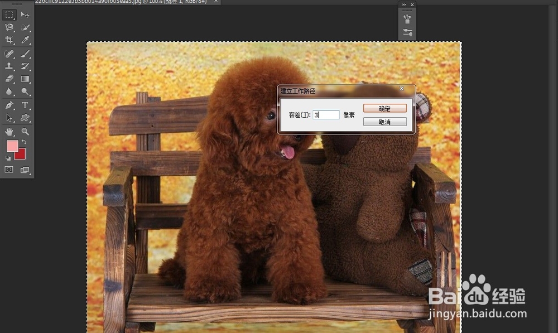558x333 pixels.
Task: Select the Quick Selection tool
Action: (25, 27)
